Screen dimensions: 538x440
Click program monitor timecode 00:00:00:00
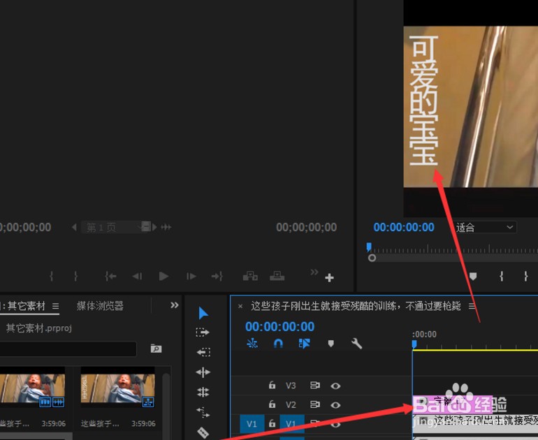[404, 227]
